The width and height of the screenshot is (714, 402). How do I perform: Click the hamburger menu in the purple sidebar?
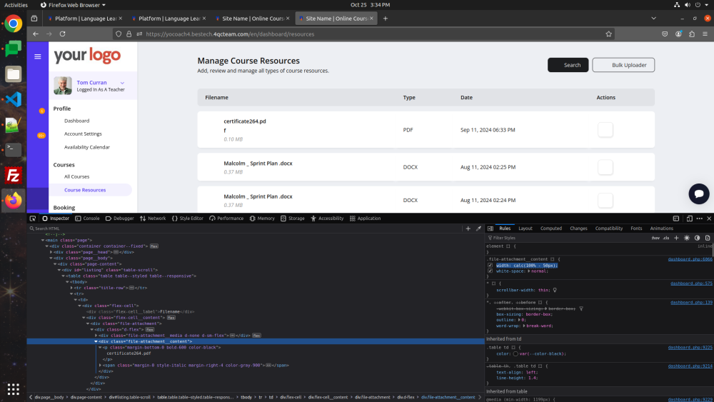pos(38,56)
